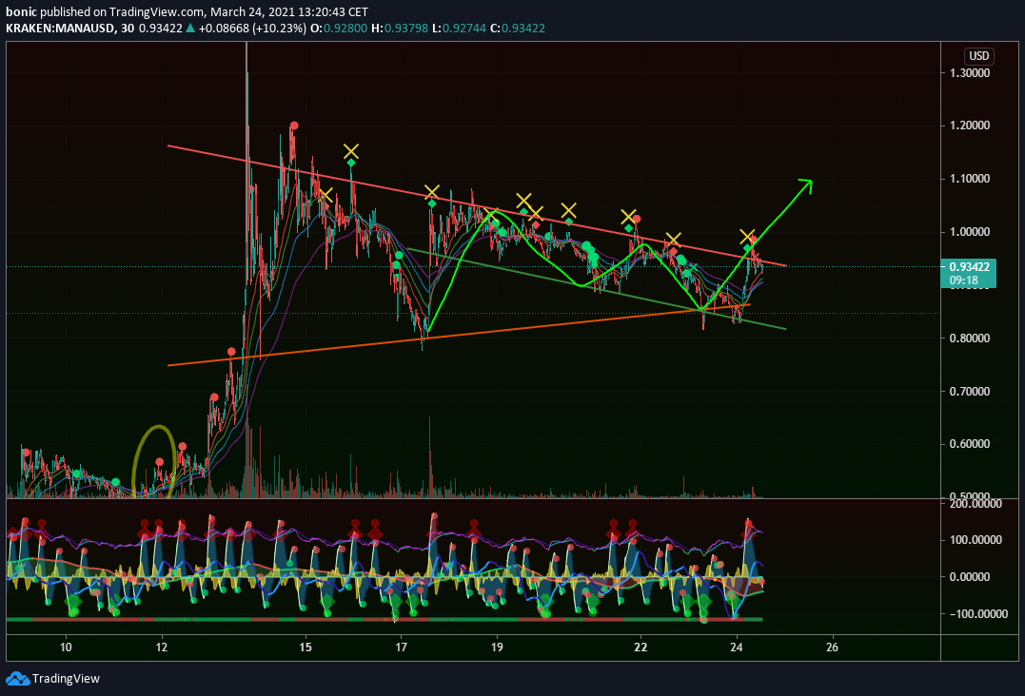Click the 1.00000 price axis label
Image resolution: width=1025 pixels, height=696 pixels.
(970, 232)
